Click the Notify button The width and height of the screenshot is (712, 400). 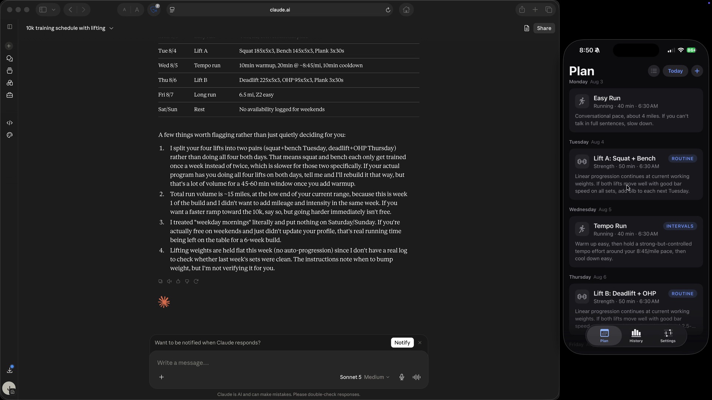[402, 343]
